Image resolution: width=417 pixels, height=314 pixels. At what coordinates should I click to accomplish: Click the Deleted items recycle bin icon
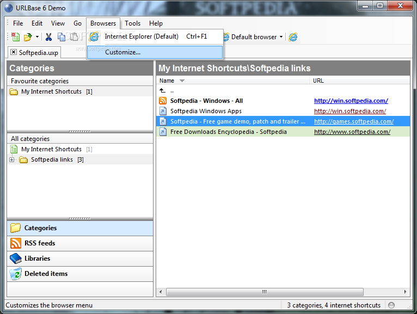[x=15, y=274]
